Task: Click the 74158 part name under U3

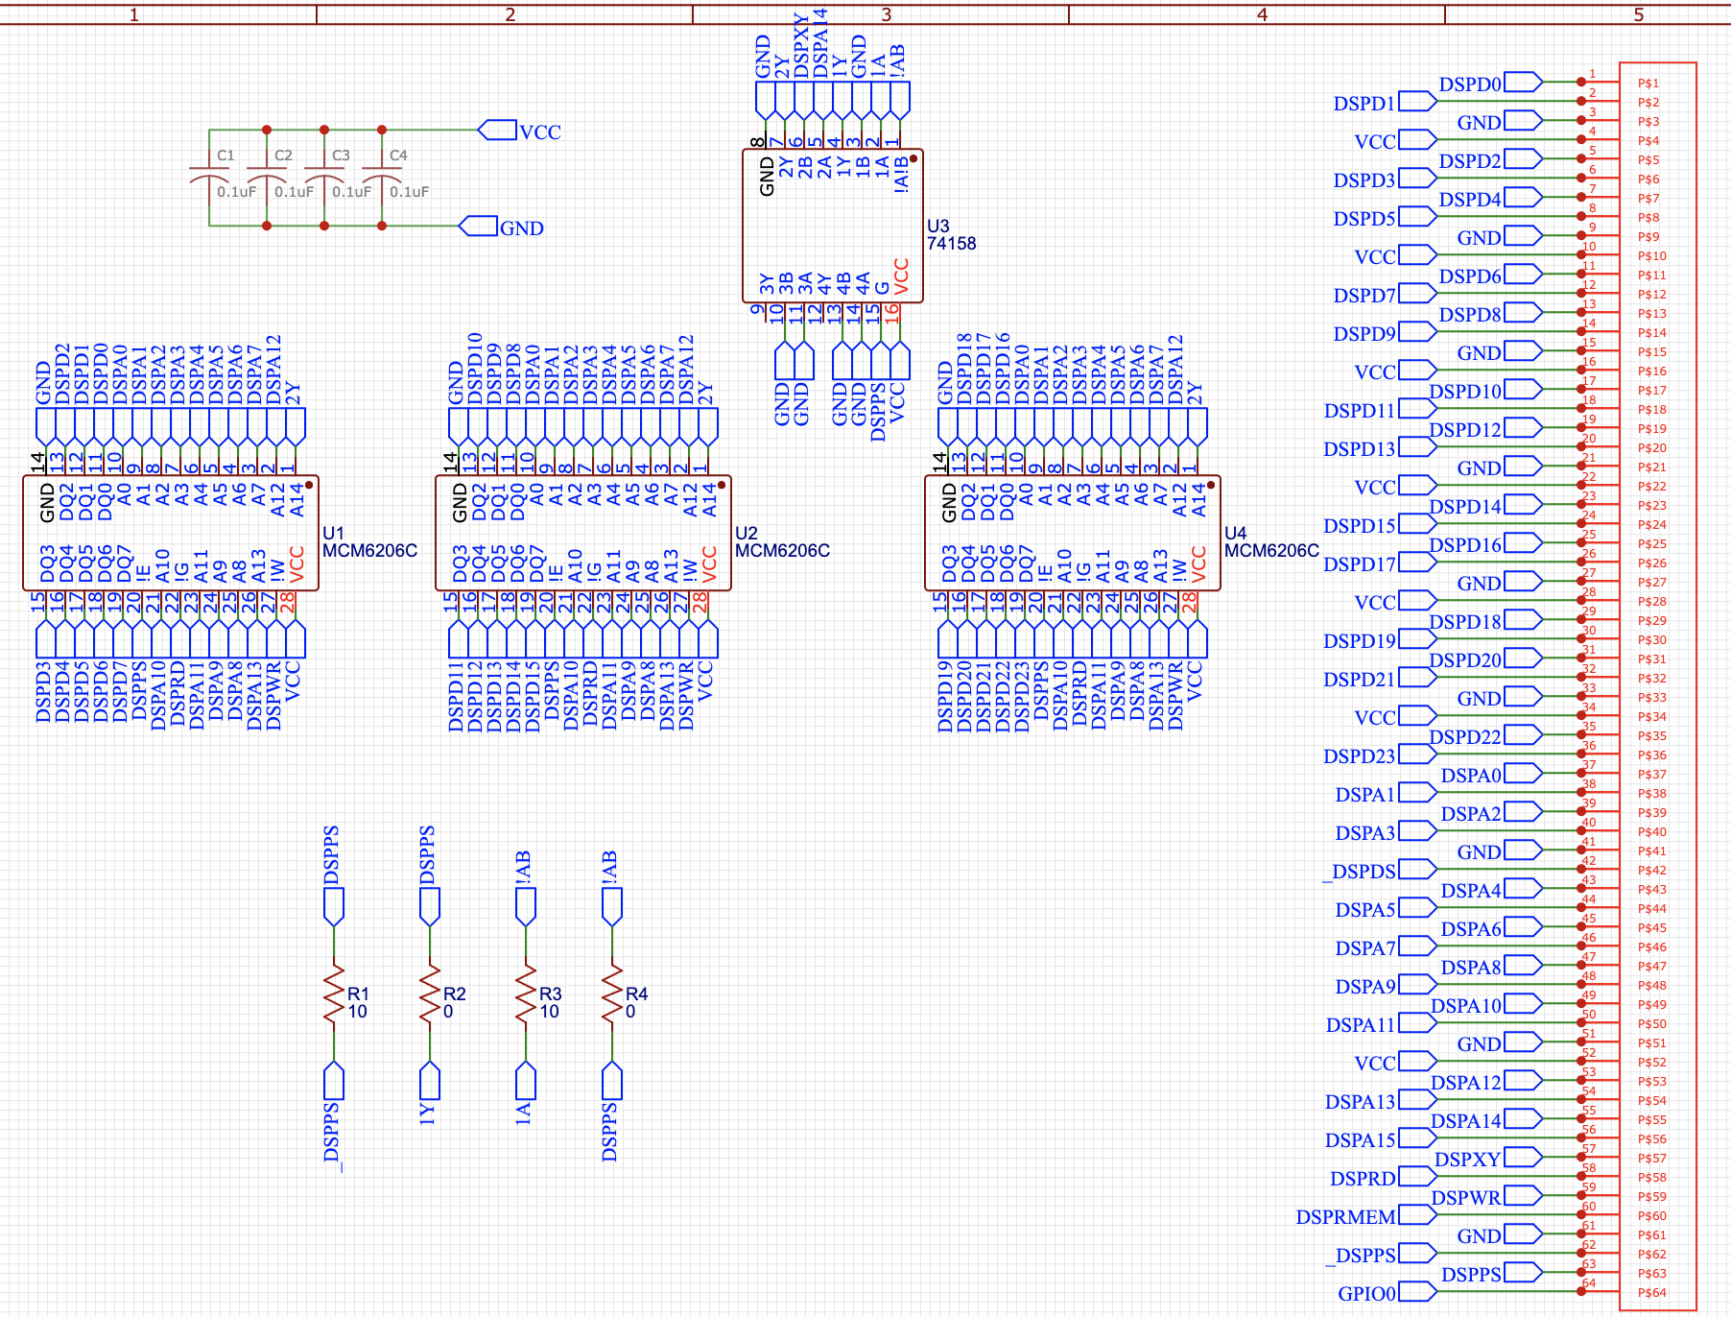Action: [x=951, y=243]
